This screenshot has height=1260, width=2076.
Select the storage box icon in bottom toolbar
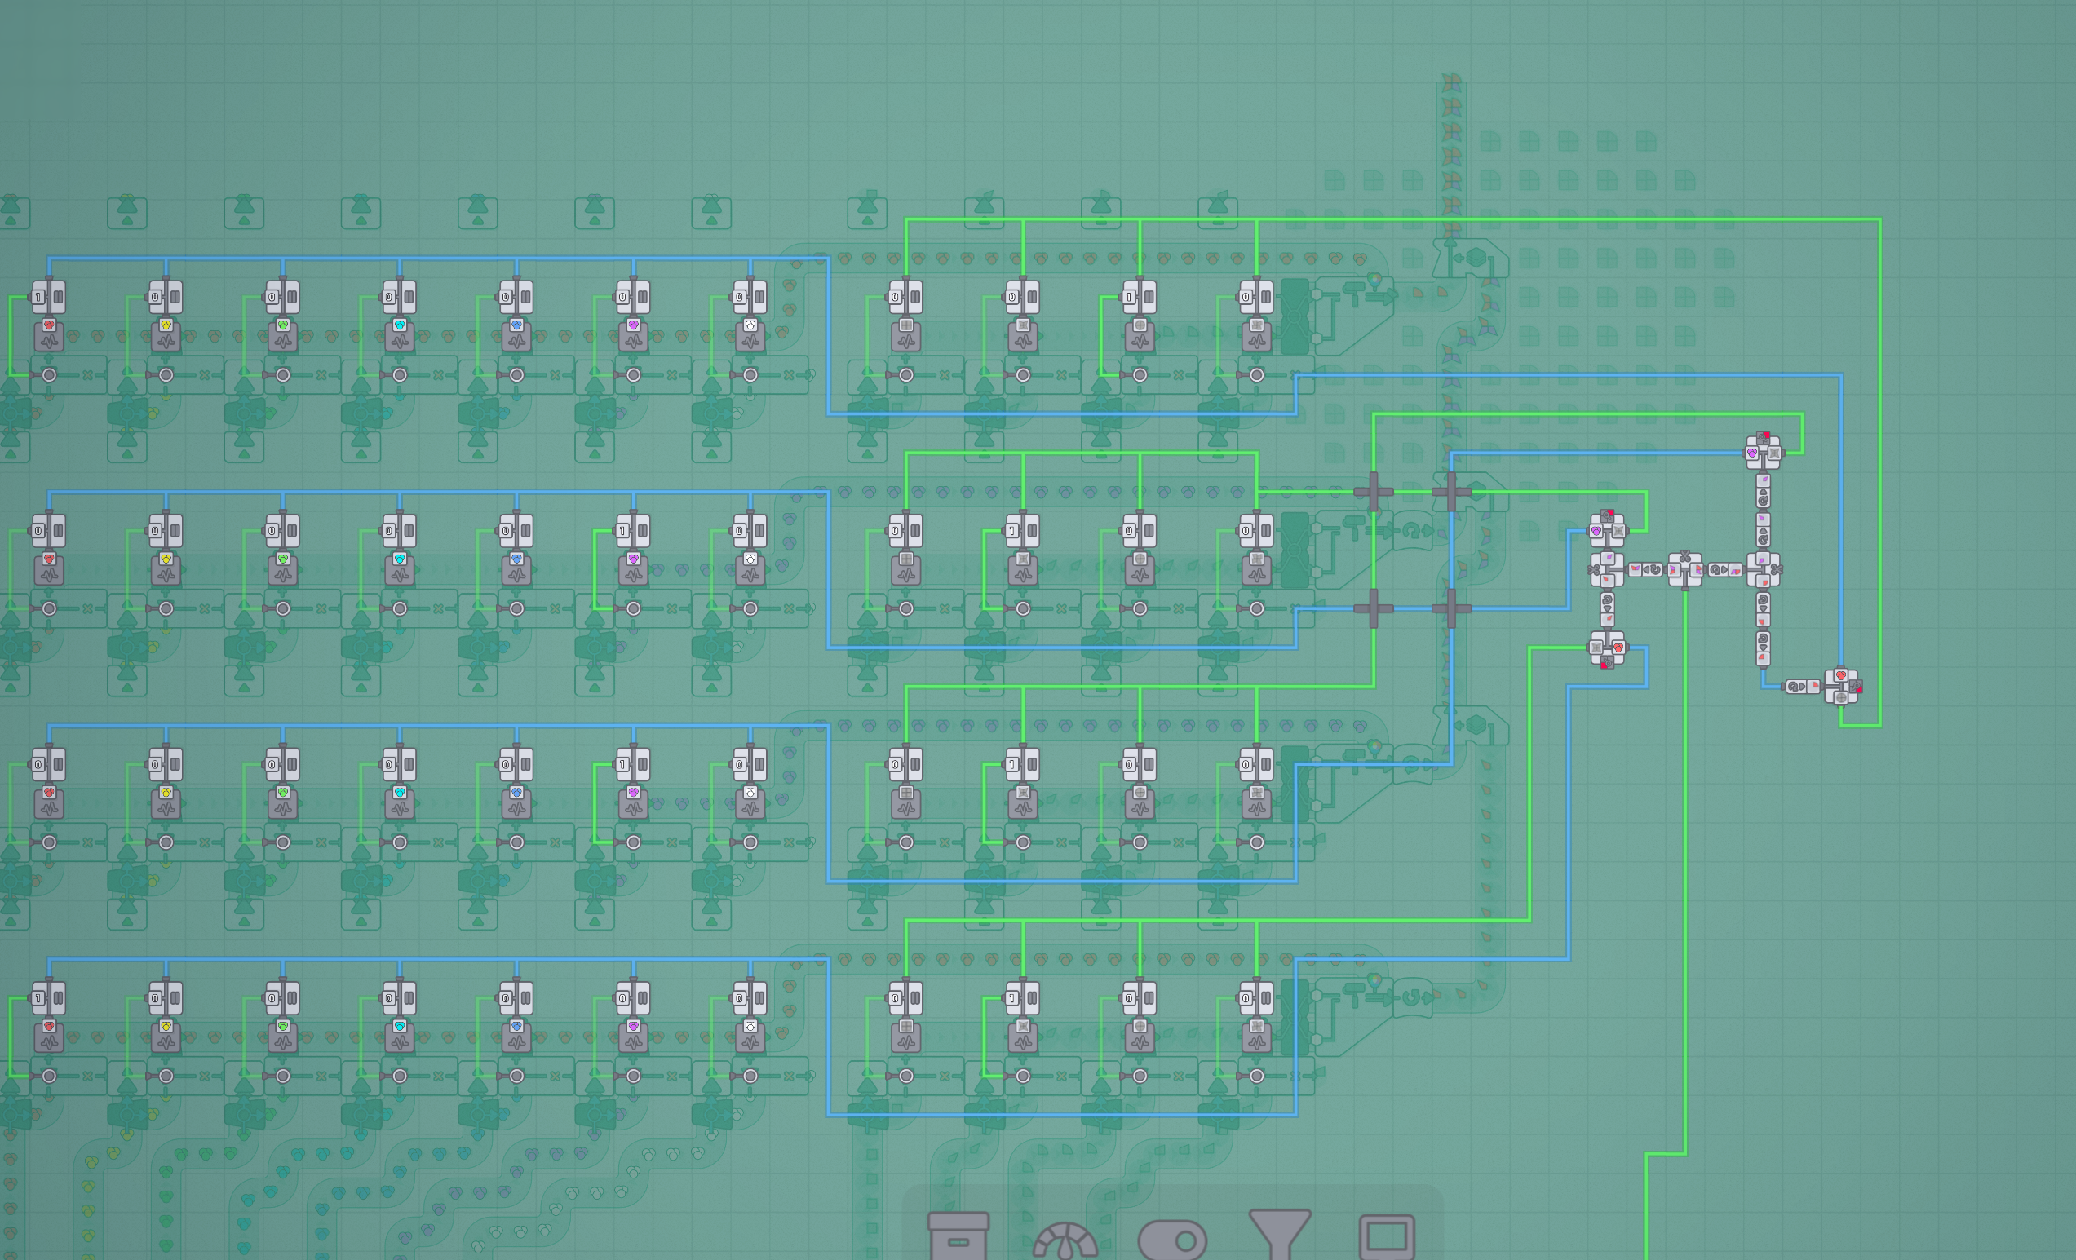coord(958,1236)
